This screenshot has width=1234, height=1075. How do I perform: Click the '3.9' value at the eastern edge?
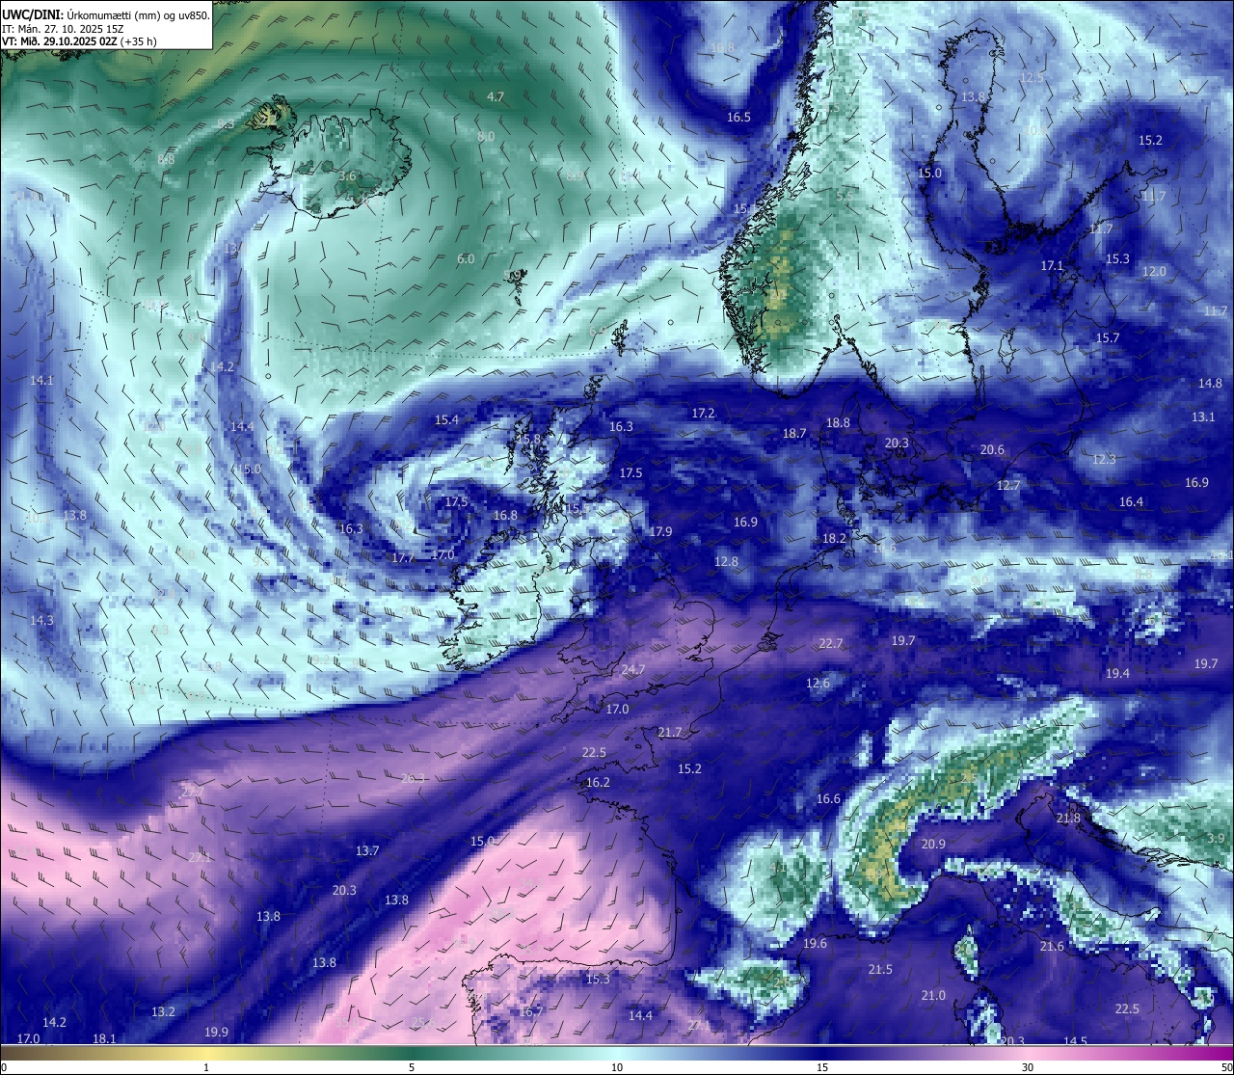click(x=1217, y=839)
